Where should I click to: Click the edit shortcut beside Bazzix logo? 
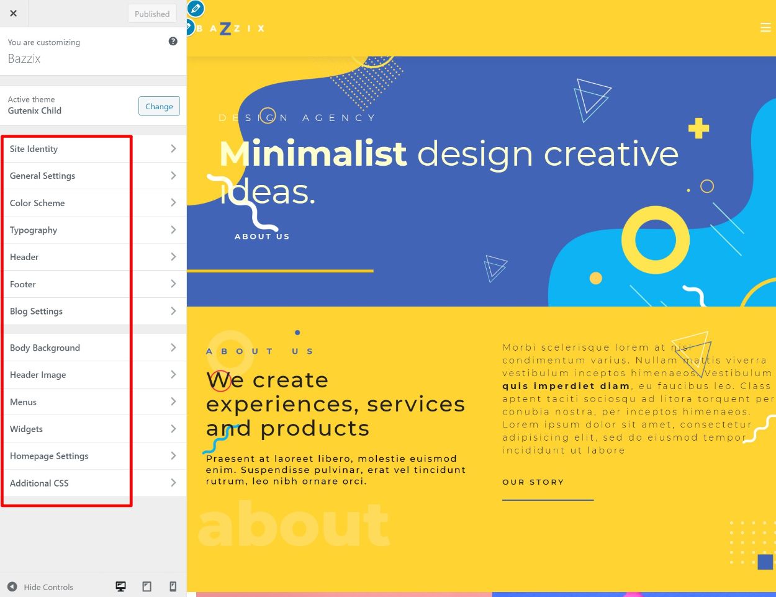(190, 27)
